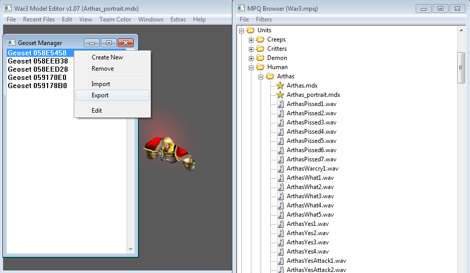Expand the Creeps folder
Image resolution: width=470 pixels, height=273 pixels.
tap(251, 40)
